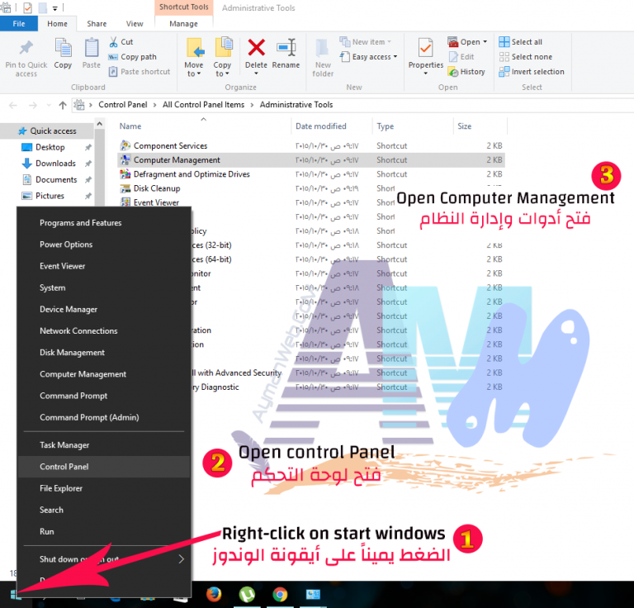The height and width of the screenshot is (608, 634).
Task: Open Google Chrome from the taskbar
Action: tap(280, 594)
